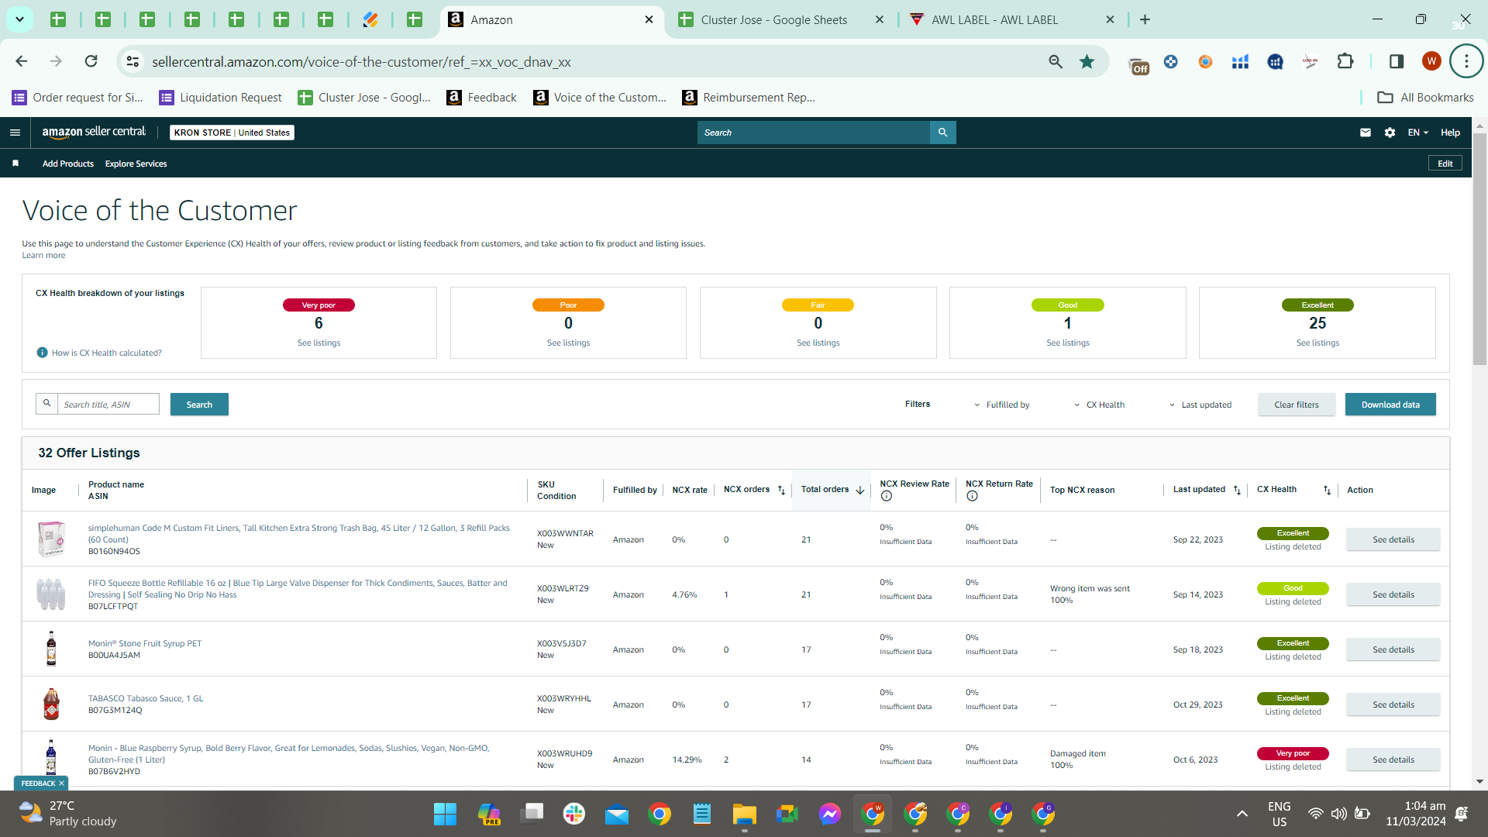Click the bookmark flag icon beside Add Products

pos(15,164)
